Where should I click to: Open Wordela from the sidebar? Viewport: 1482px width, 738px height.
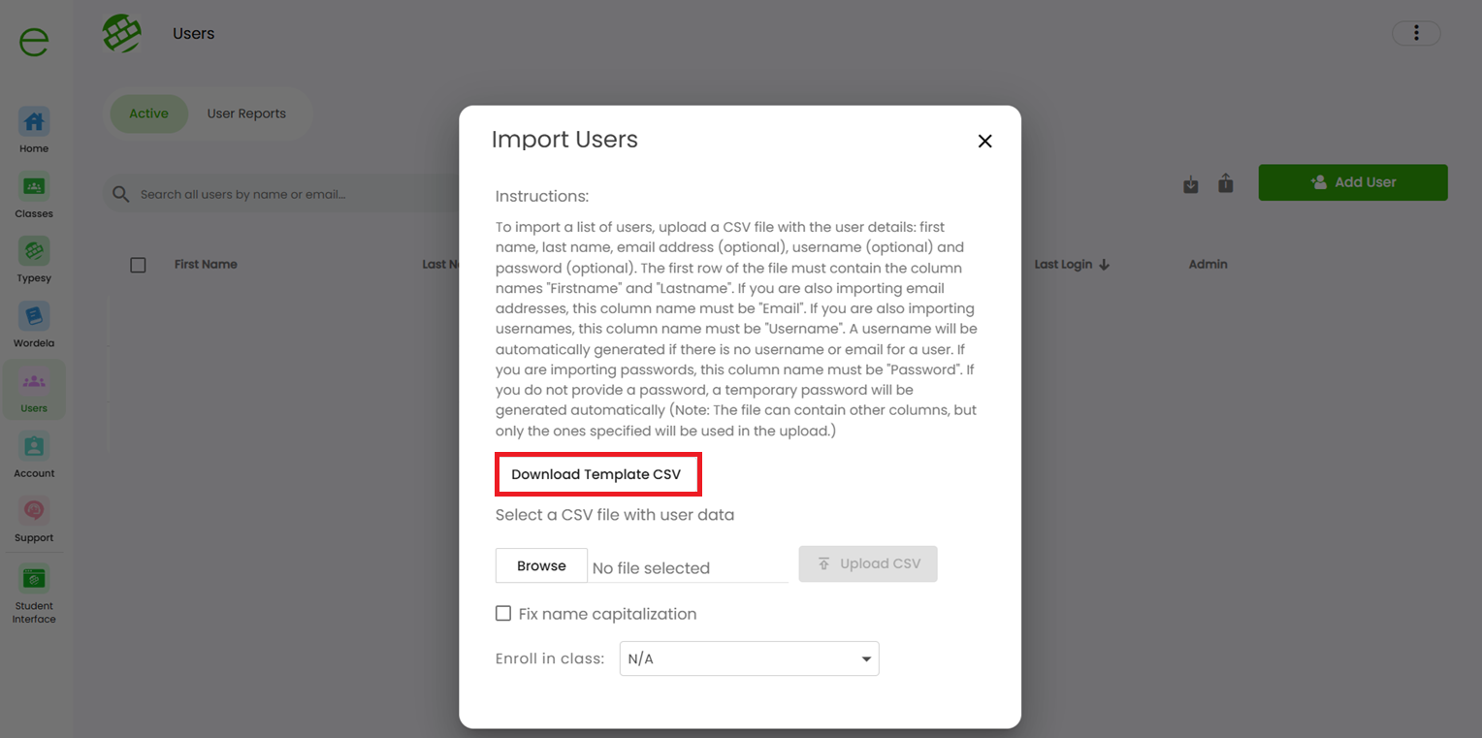[x=34, y=316]
